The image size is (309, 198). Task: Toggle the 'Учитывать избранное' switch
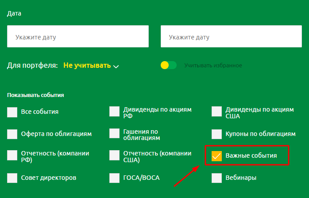pyautogui.click(x=168, y=66)
